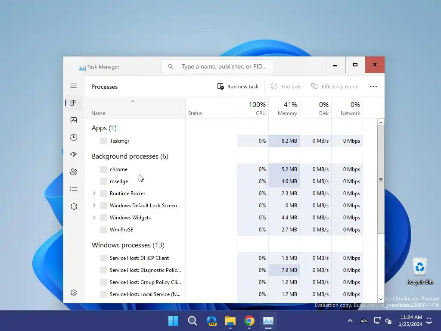441x331 pixels.
Task: Open the Users page sidebar icon
Action: 74,172
